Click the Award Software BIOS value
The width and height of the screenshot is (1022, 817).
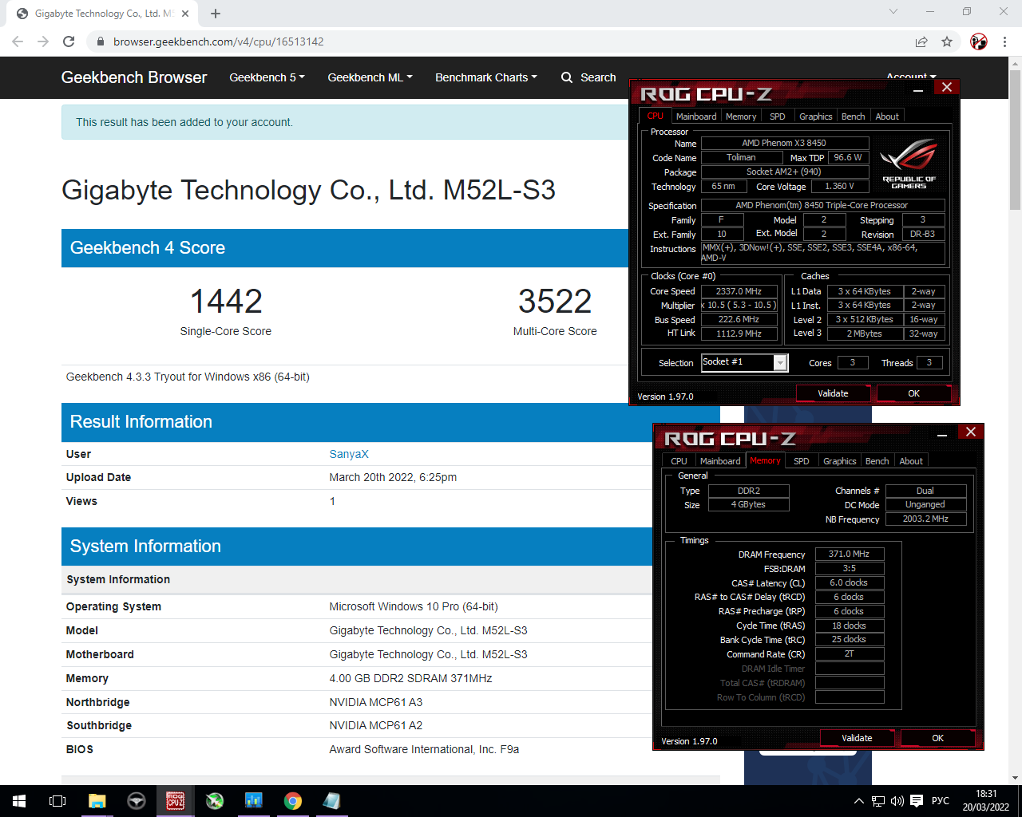(x=424, y=749)
